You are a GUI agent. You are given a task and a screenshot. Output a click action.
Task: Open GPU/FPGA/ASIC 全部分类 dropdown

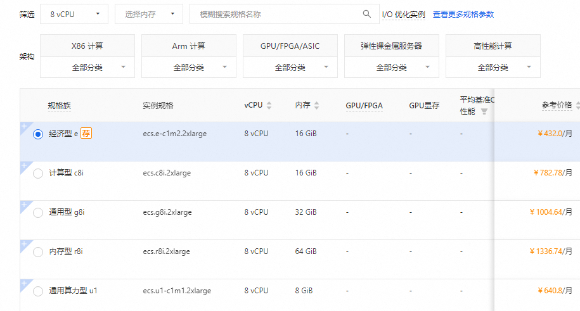[290, 67]
